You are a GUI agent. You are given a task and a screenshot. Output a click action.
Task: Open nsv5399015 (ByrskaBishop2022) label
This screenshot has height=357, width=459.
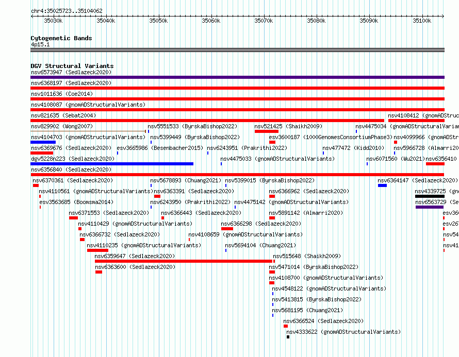(270, 180)
